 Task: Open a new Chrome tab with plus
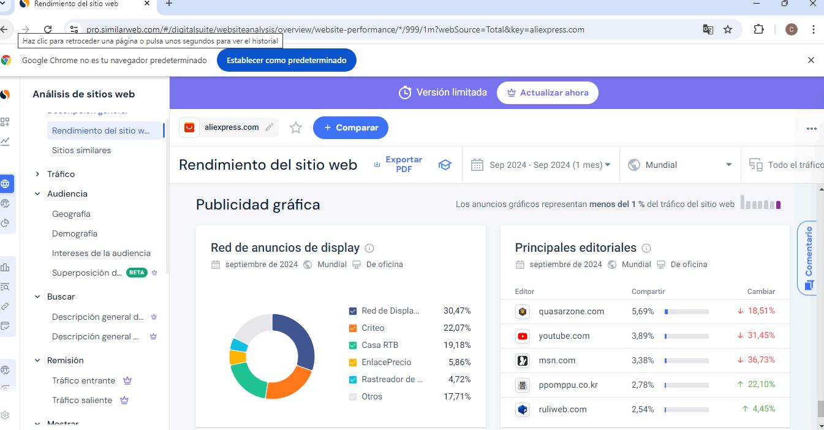[x=169, y=4]
